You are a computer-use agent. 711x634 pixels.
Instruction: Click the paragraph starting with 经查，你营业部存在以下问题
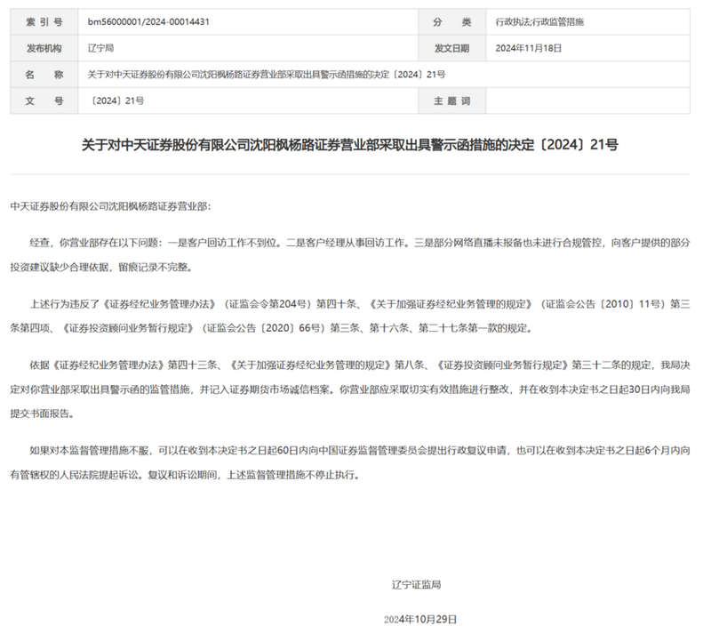[x=350, y=255]
